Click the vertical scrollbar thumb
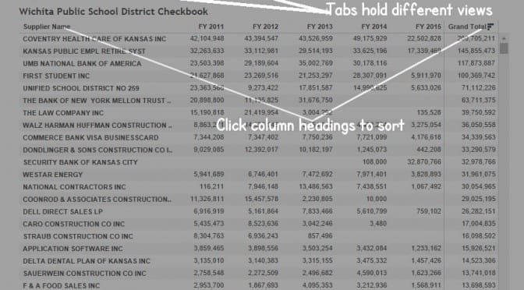Screen dimensions: 524x290 tap(504, 48)
